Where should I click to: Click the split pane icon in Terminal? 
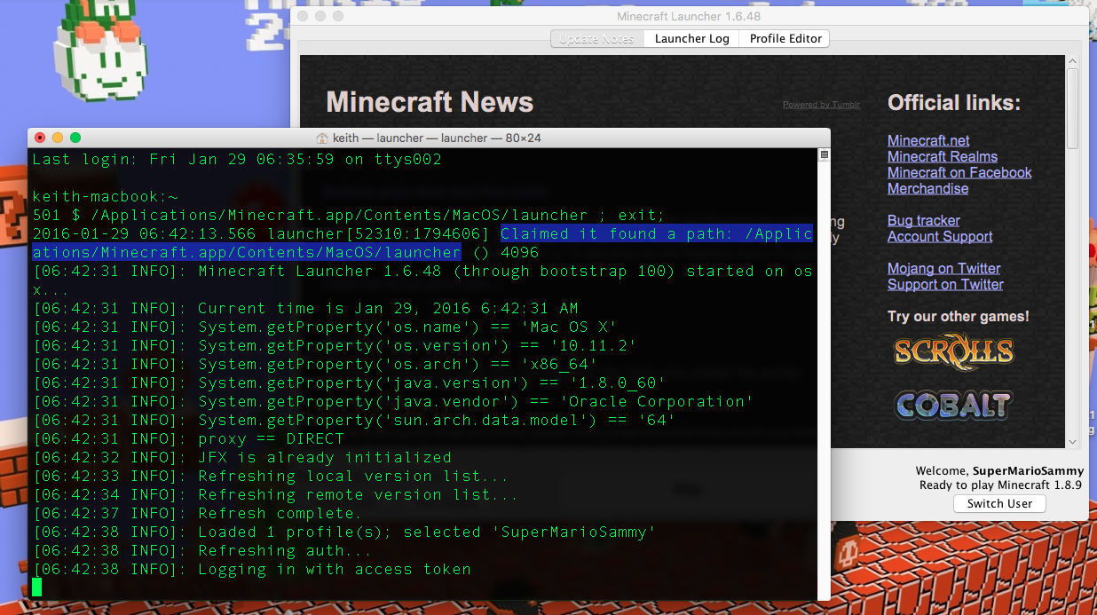824,155
